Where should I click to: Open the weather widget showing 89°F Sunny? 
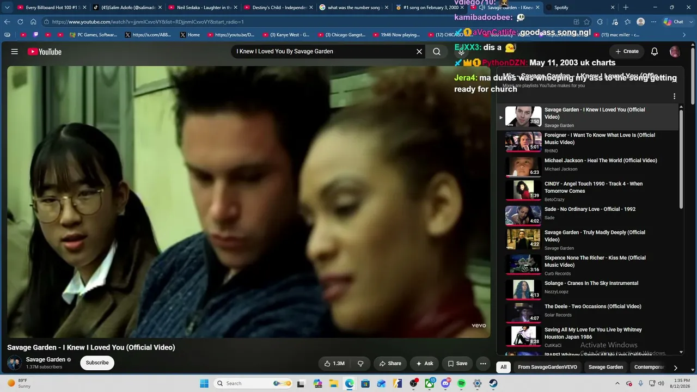18,383
